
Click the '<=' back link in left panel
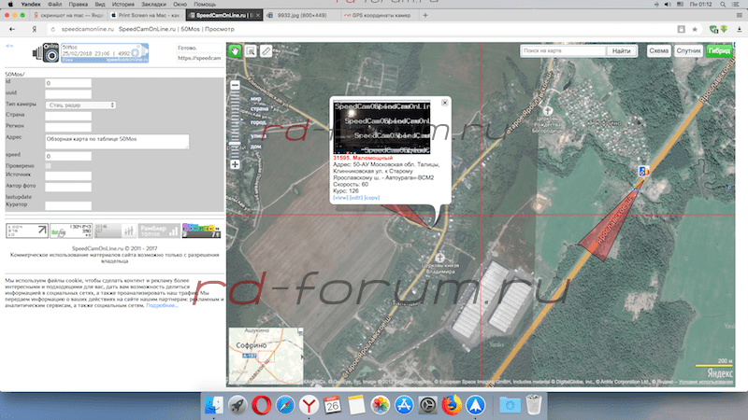click(x=9, y=46)
